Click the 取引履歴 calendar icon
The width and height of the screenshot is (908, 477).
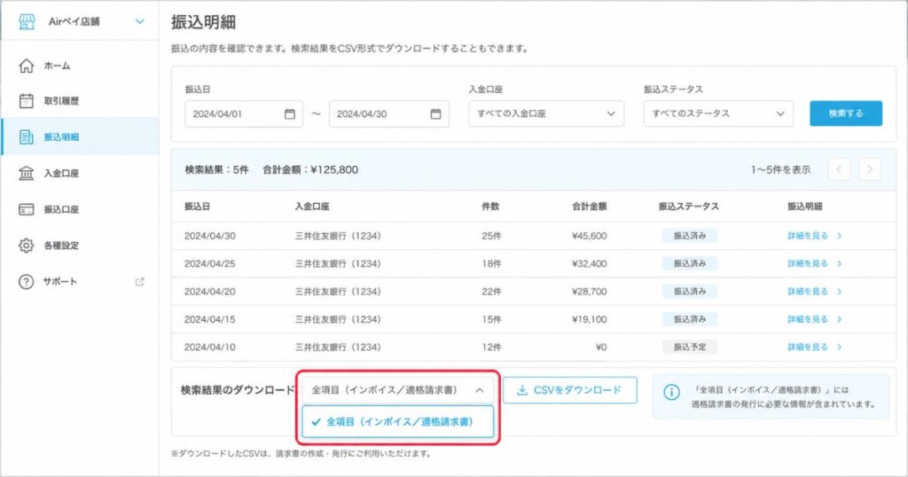(x=26, y=101)
